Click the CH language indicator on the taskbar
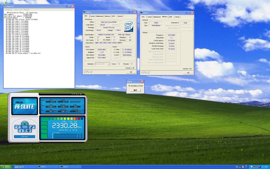Viewport: 270px width, 169px height. pyautogui.click(x=237, y=167)
